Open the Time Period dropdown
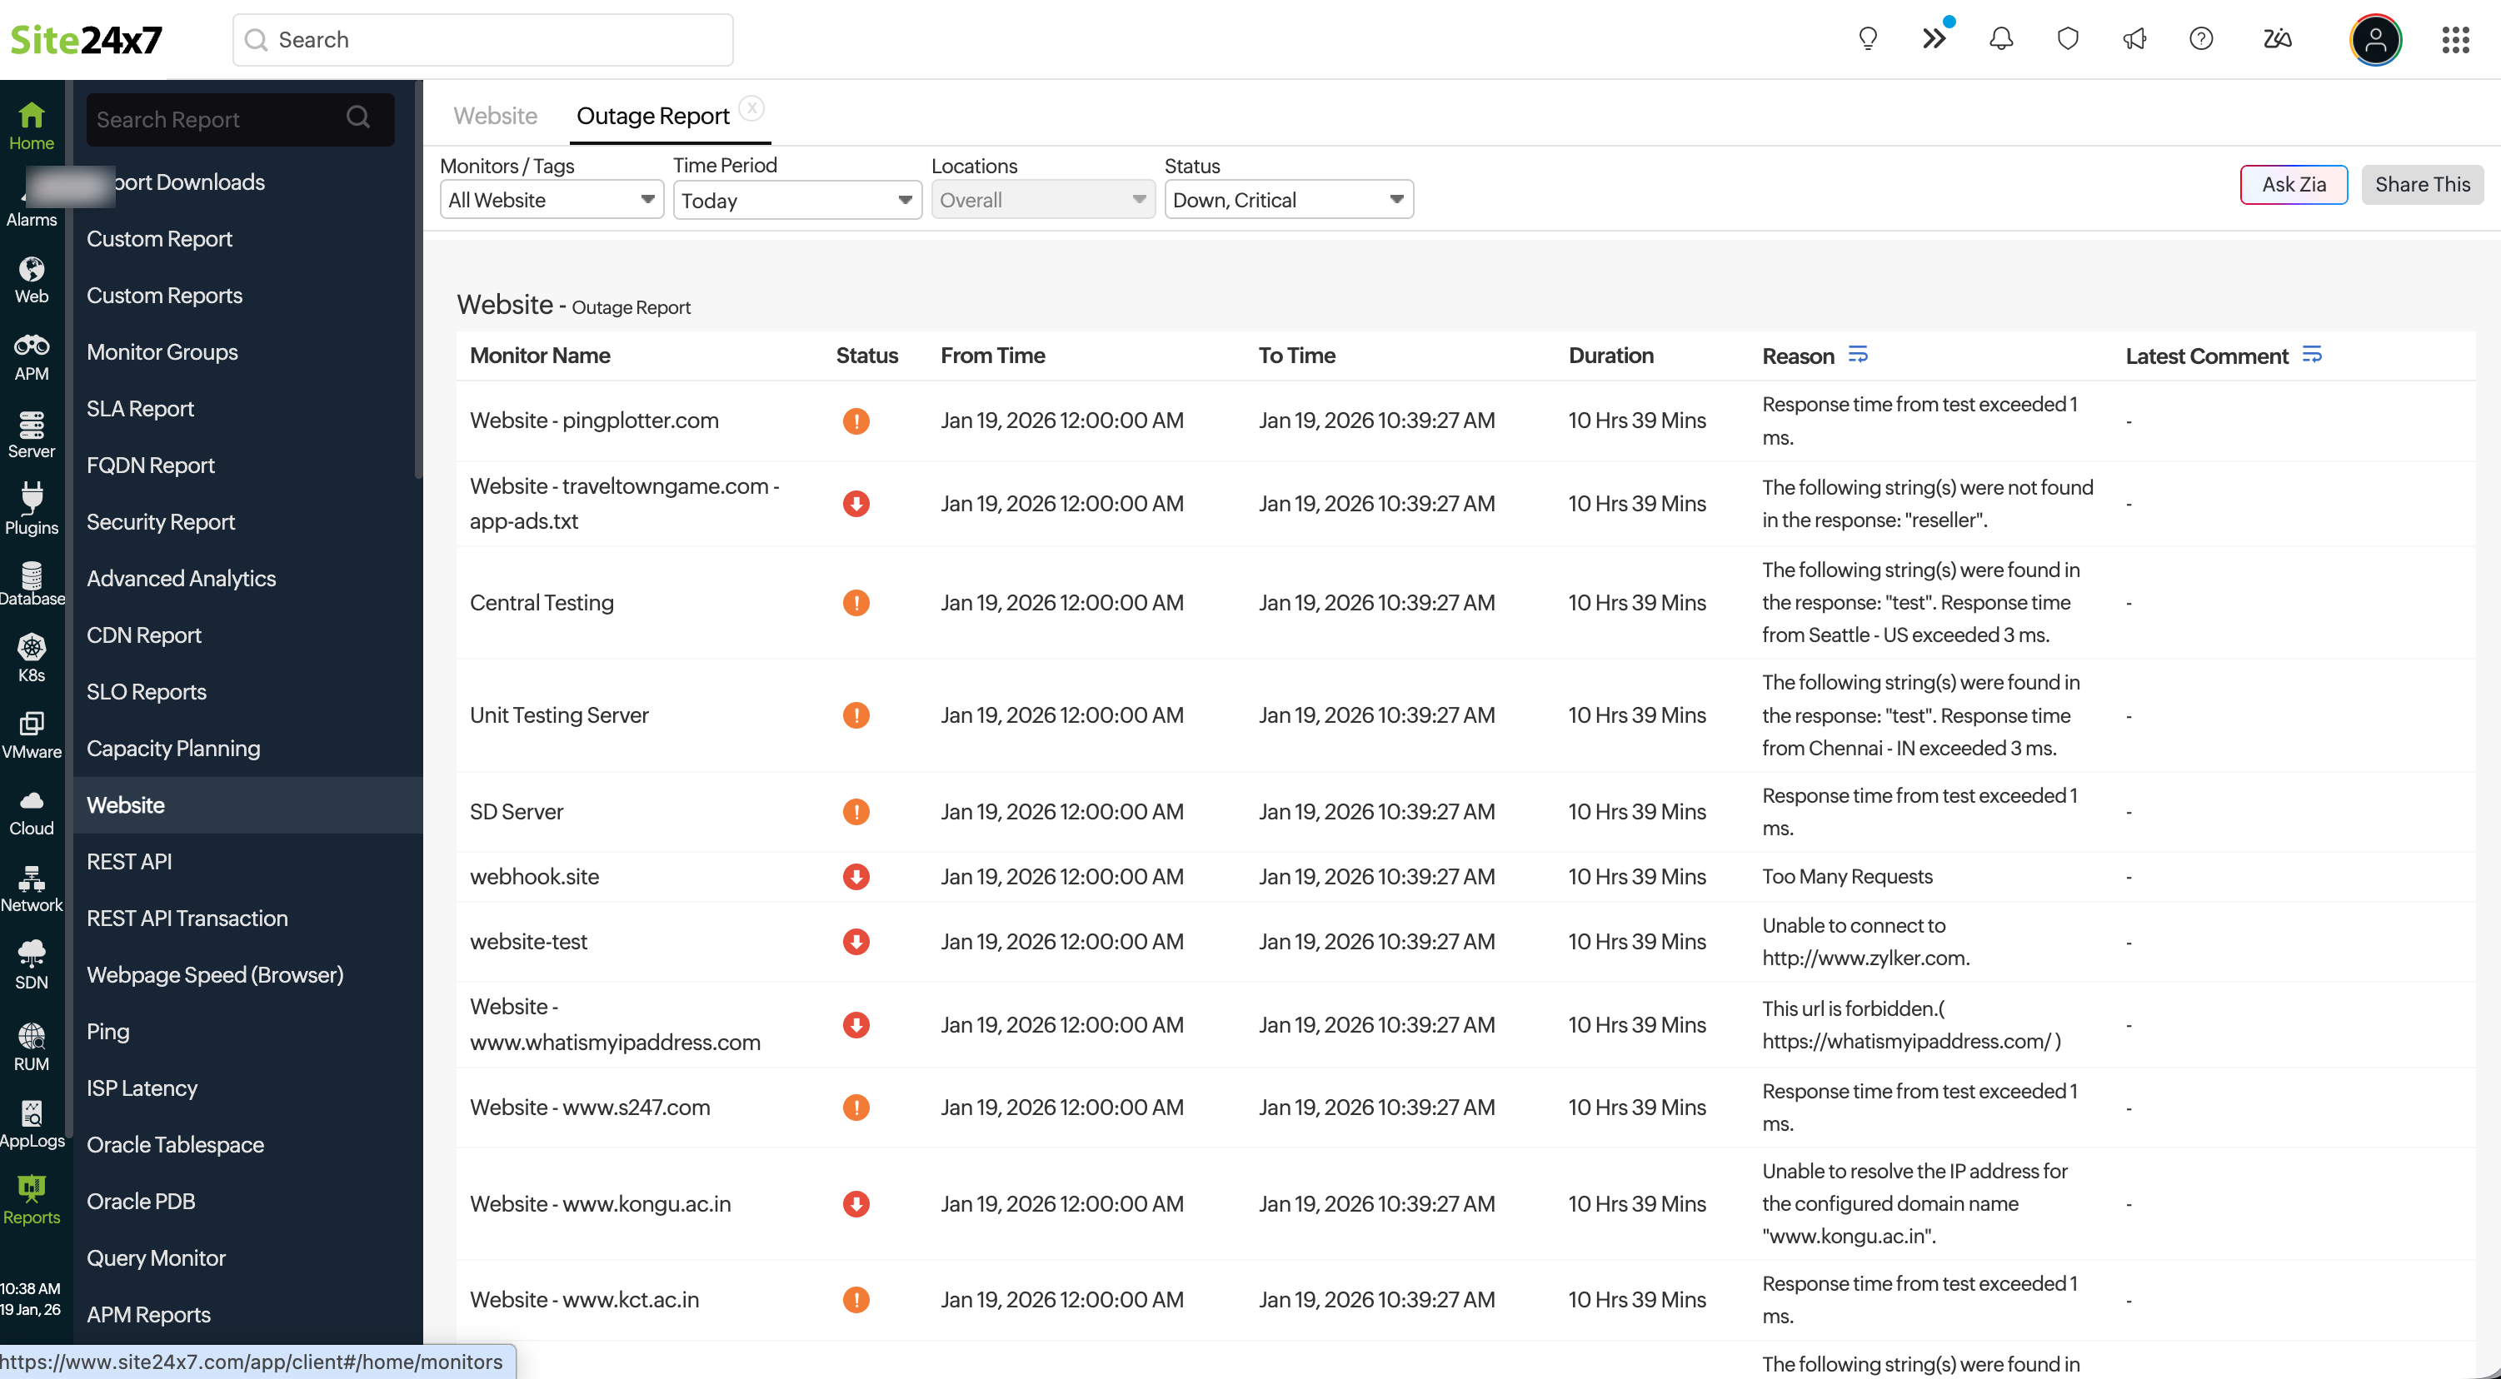Viewport: 2501px width, 1379px height. click(796, 200)
